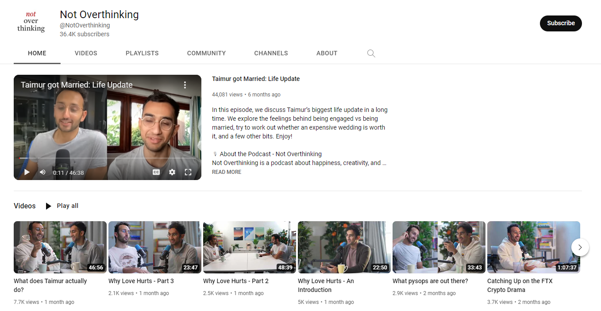Play the featured video

pyautogui.click(x=27, y=172)
